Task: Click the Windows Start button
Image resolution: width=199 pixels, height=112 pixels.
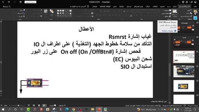Action: click(x=3, y=109)
